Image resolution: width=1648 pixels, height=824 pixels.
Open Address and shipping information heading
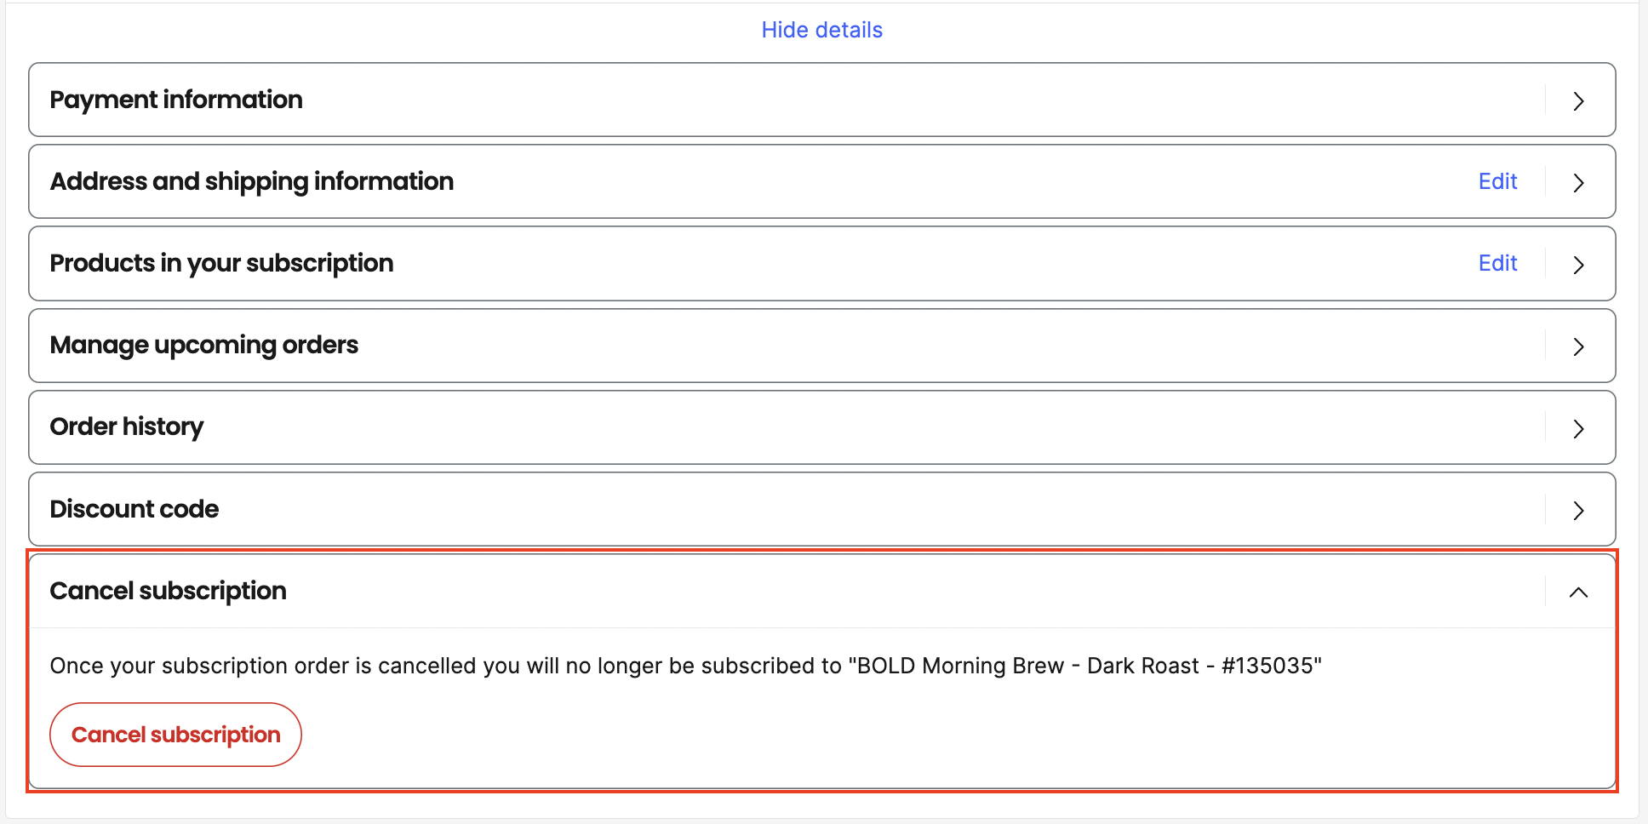point(252,181)
